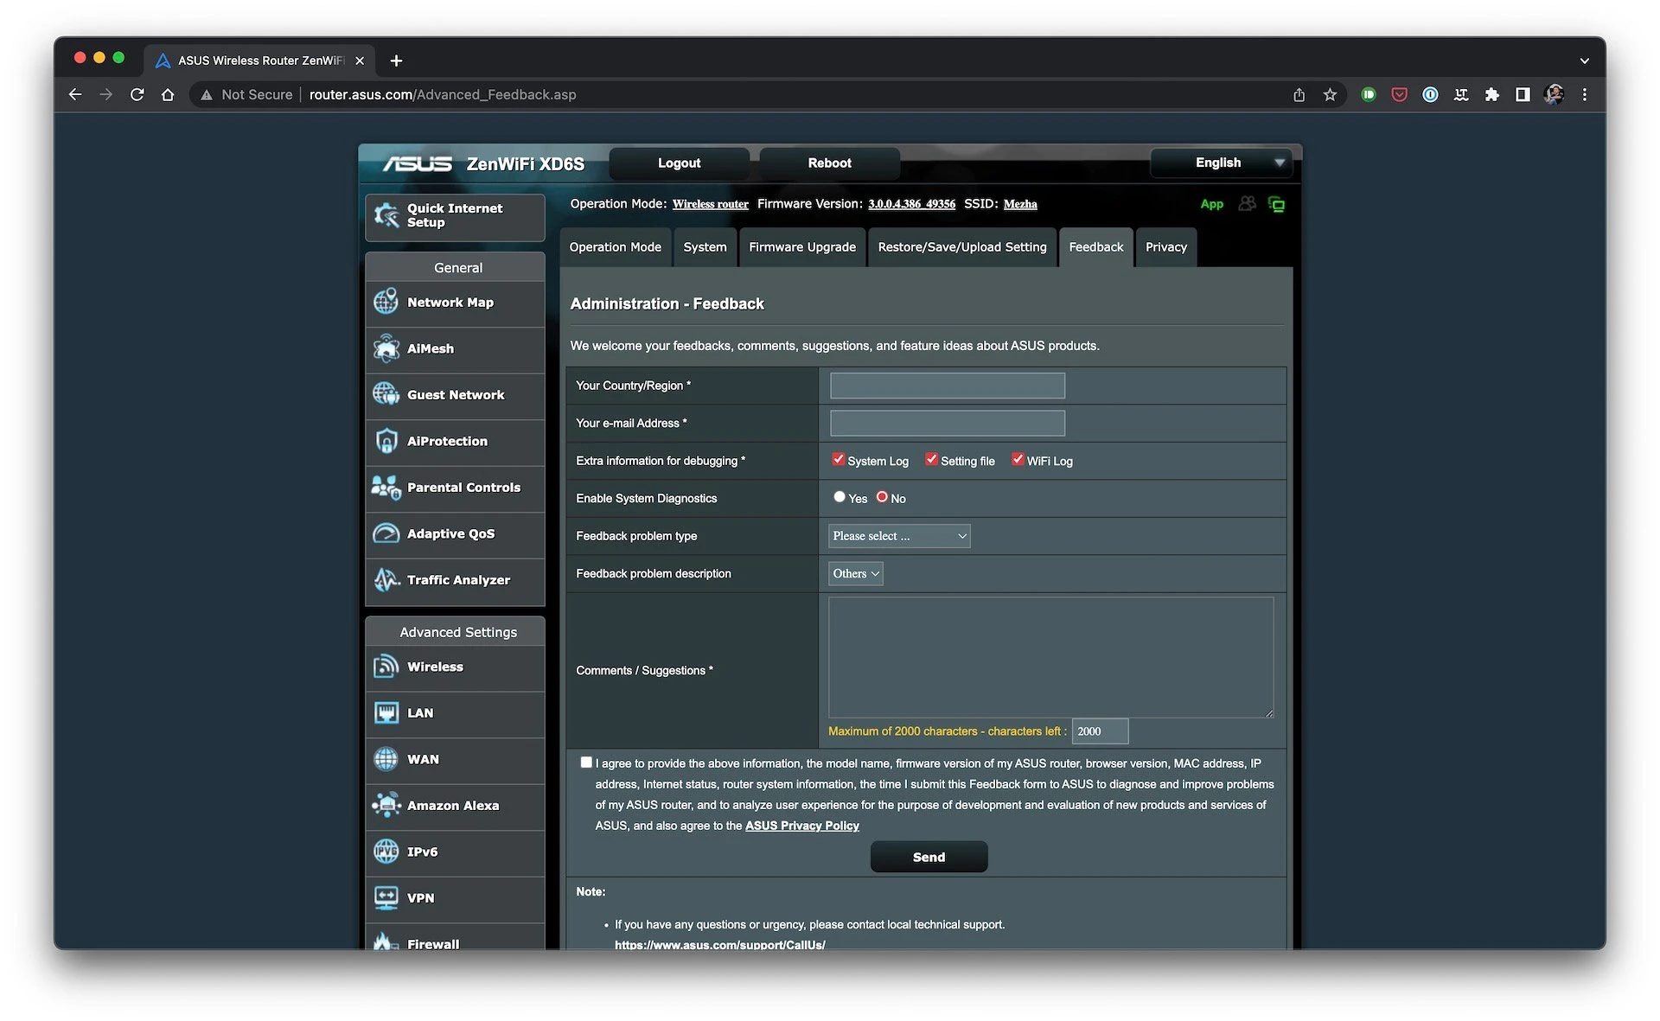This screenshot has height=1021, width=1660.
Task: Switch to the System tab
Action: (705, 247)
